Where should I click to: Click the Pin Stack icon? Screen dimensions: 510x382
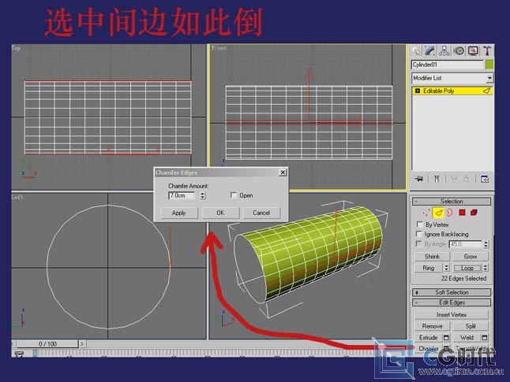point(419,179)
